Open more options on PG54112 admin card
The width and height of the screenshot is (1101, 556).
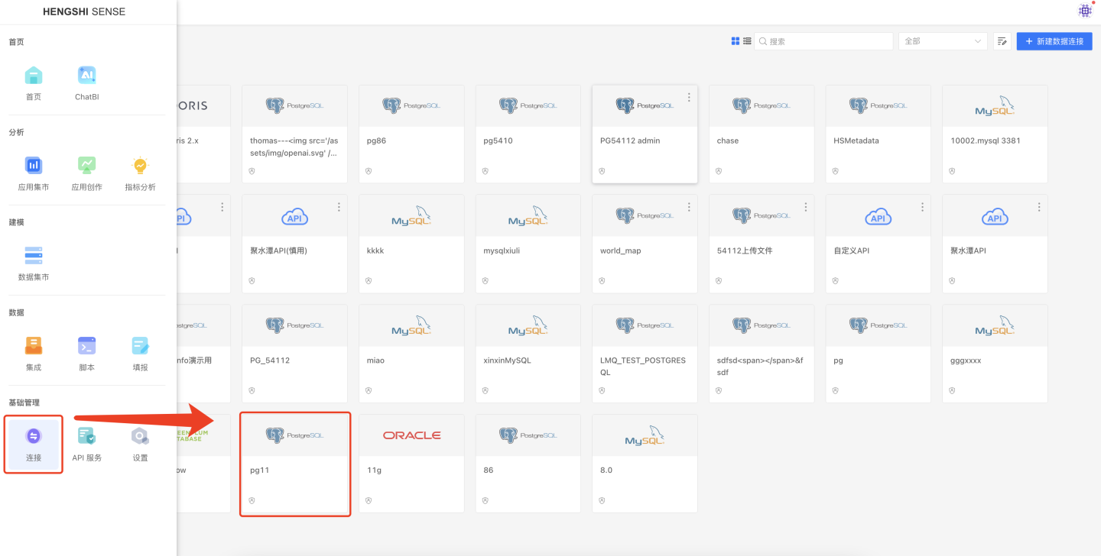tap(689, 98)
